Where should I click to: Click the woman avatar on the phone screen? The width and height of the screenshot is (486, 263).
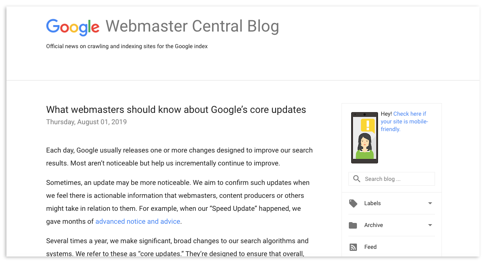click(365, 146)
